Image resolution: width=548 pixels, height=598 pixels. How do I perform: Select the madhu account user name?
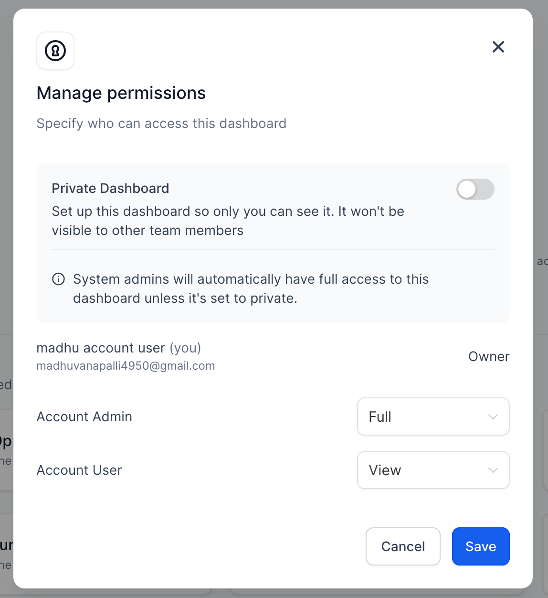tap(101, 348)
